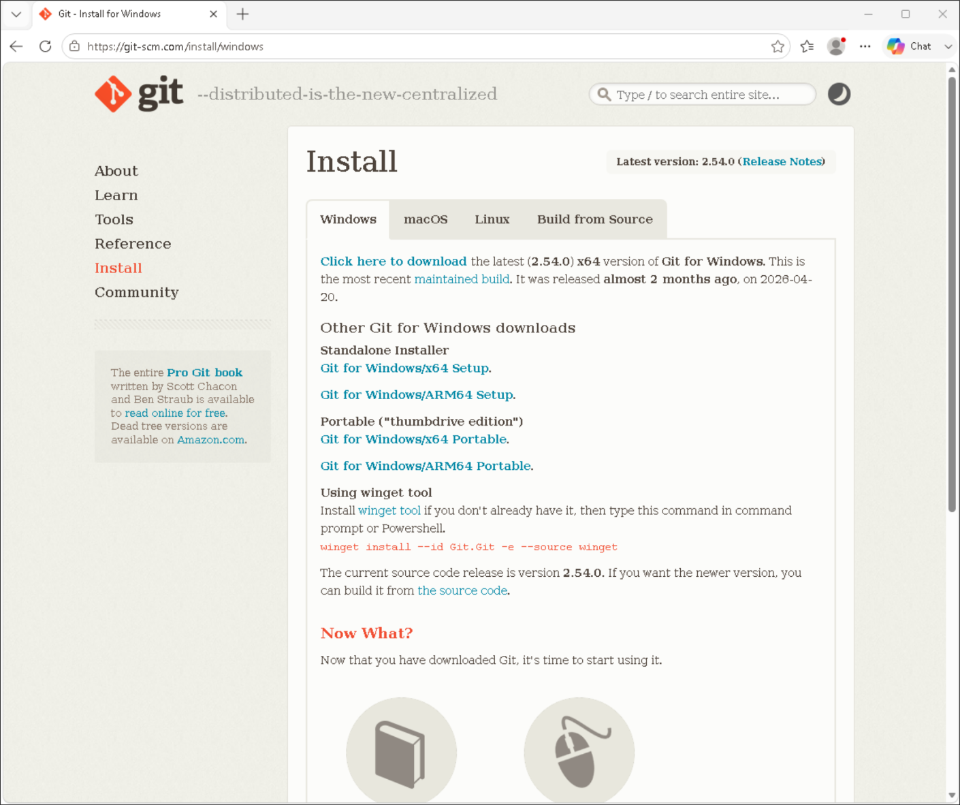Download Git for Windows/x64 Setup
This screenshot has height=805, width=960.
[404, 368]
